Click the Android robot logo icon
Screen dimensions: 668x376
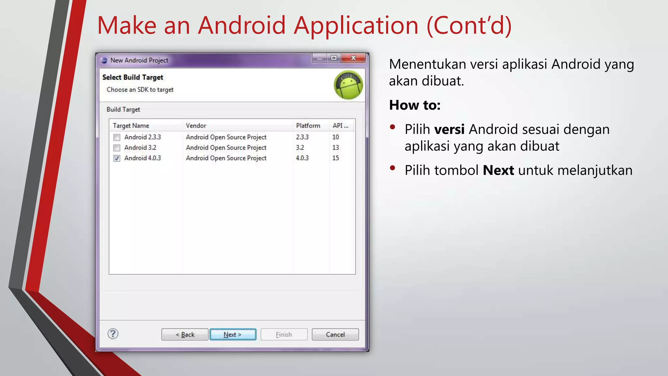348,85
